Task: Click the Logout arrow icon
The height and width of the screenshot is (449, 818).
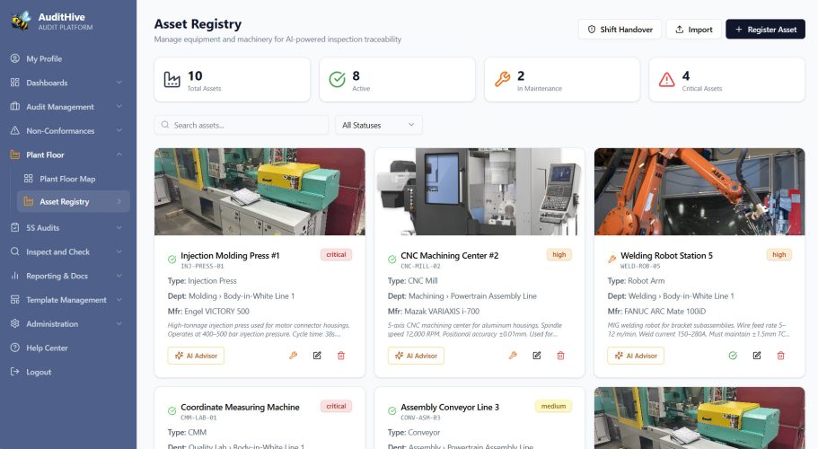Action: 15,371
